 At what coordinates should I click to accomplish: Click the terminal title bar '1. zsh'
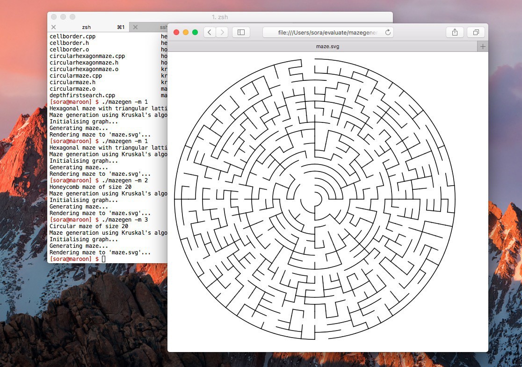[219, 17]
